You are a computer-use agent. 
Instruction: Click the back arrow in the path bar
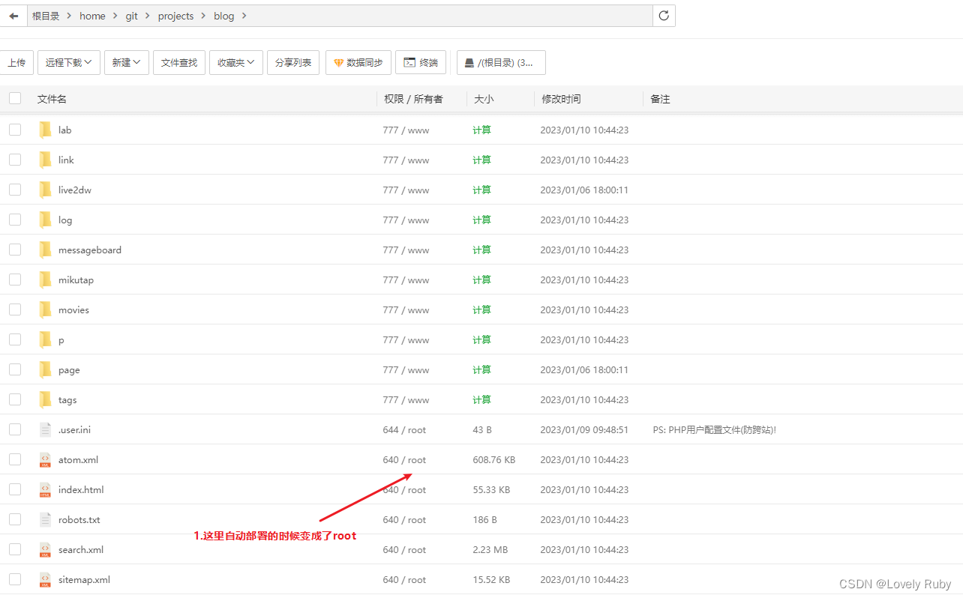(x=13, y=16)
